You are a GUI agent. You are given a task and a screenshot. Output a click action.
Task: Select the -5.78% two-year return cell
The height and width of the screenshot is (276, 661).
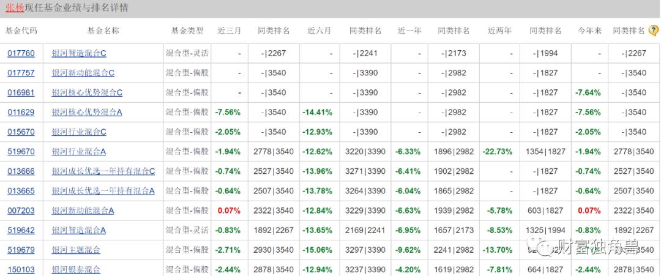(499, 211)
